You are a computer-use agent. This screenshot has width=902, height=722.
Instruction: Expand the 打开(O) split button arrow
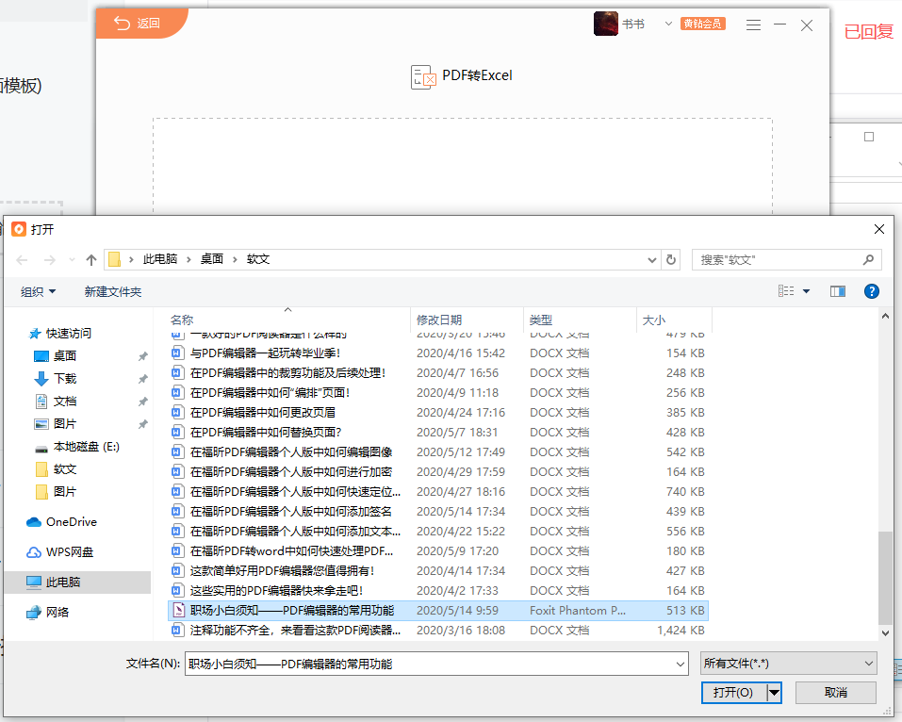pos(771,693)
